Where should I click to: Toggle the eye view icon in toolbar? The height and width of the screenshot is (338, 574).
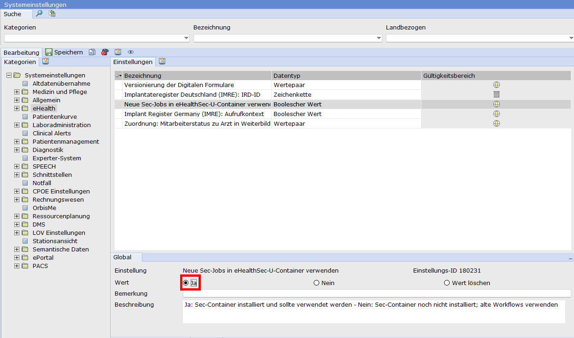coord(130,52)
